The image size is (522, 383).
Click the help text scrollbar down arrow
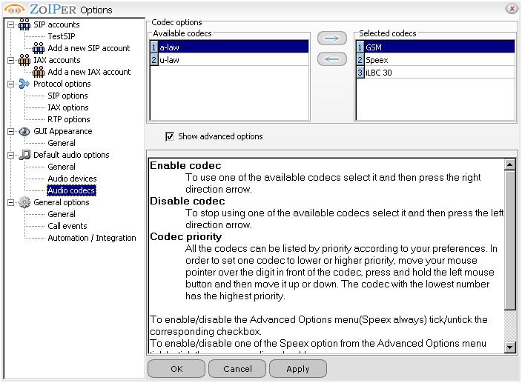pyautogui.click(x=509, y=347)
